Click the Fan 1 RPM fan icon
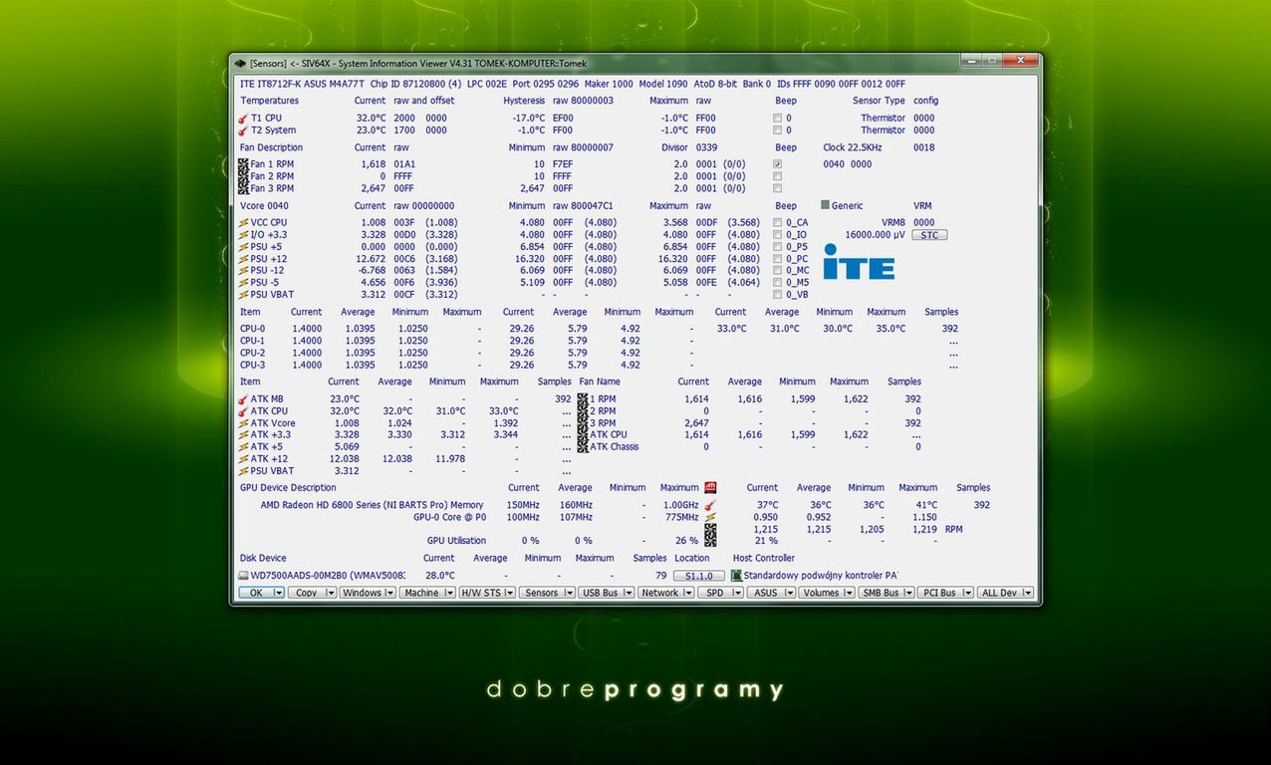 pyautogui.click(x=243, y=164)
